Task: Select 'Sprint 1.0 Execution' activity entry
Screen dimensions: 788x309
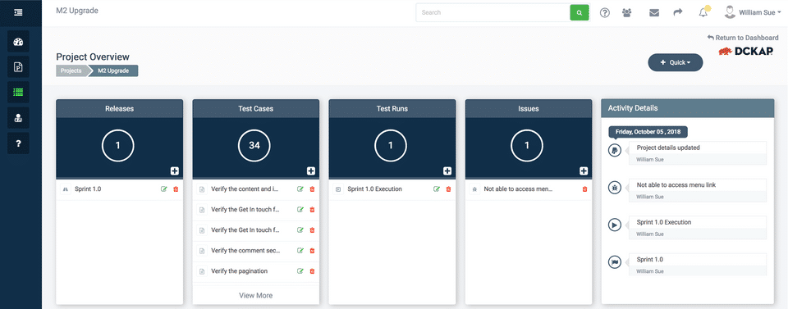Action: (698, 227)
